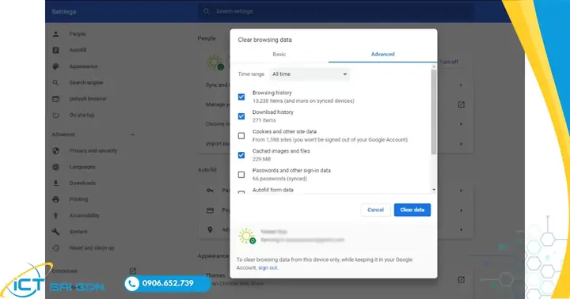The width and height of the screenshot is (570, 299).
Task: Click the Clear data button
Action: tap(412, 210)
